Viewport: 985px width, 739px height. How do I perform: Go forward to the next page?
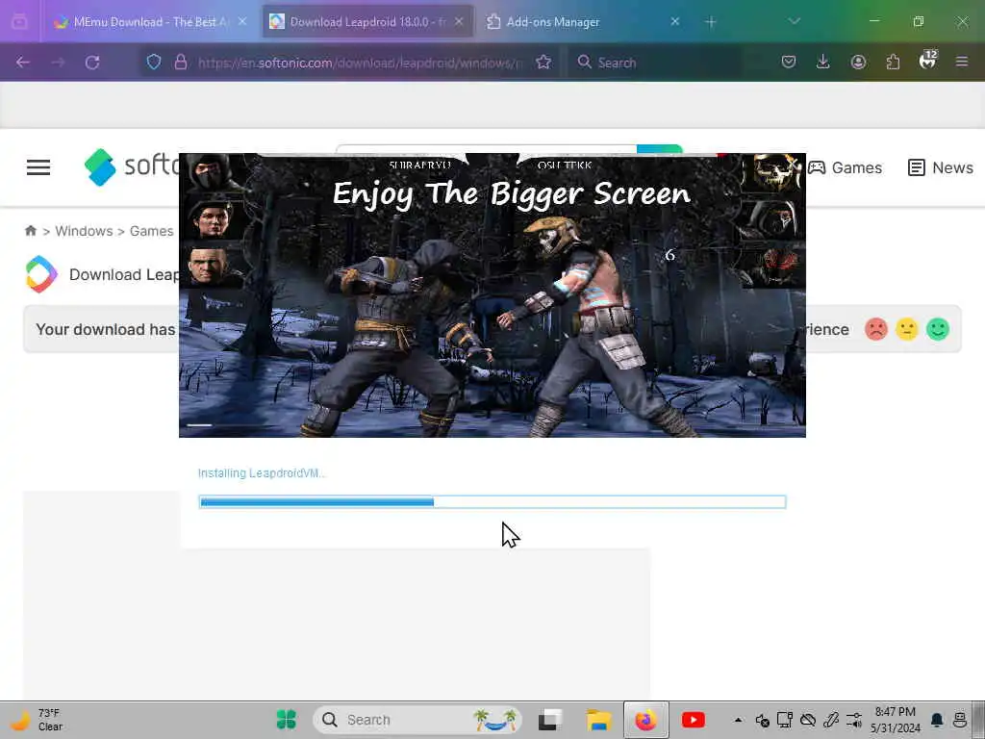(x=58, y=63)
